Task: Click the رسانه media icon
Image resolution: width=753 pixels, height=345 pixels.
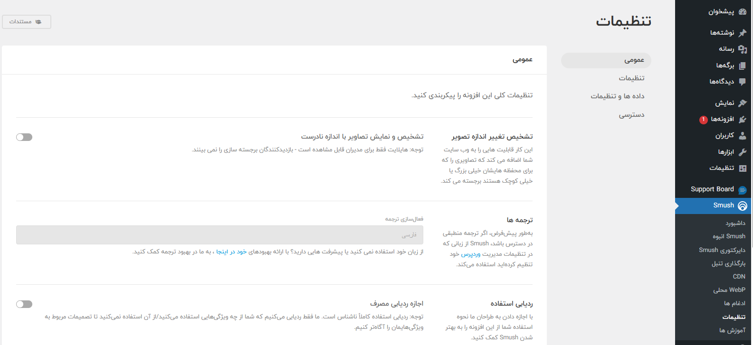Action: pos(743,49)
